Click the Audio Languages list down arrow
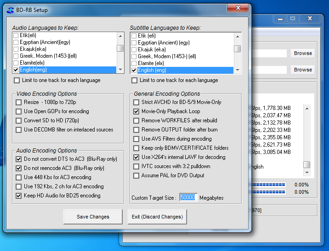The height and width of the screenshot is (251, 329). click(120, 70)
